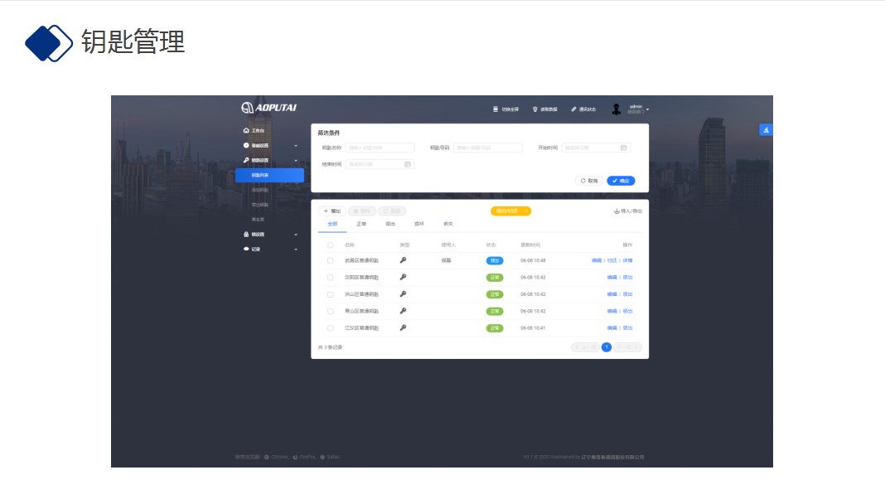Open the yellow batch action dropdown
The width and height of the screenshot is (885, 499).
click(510, 211)
